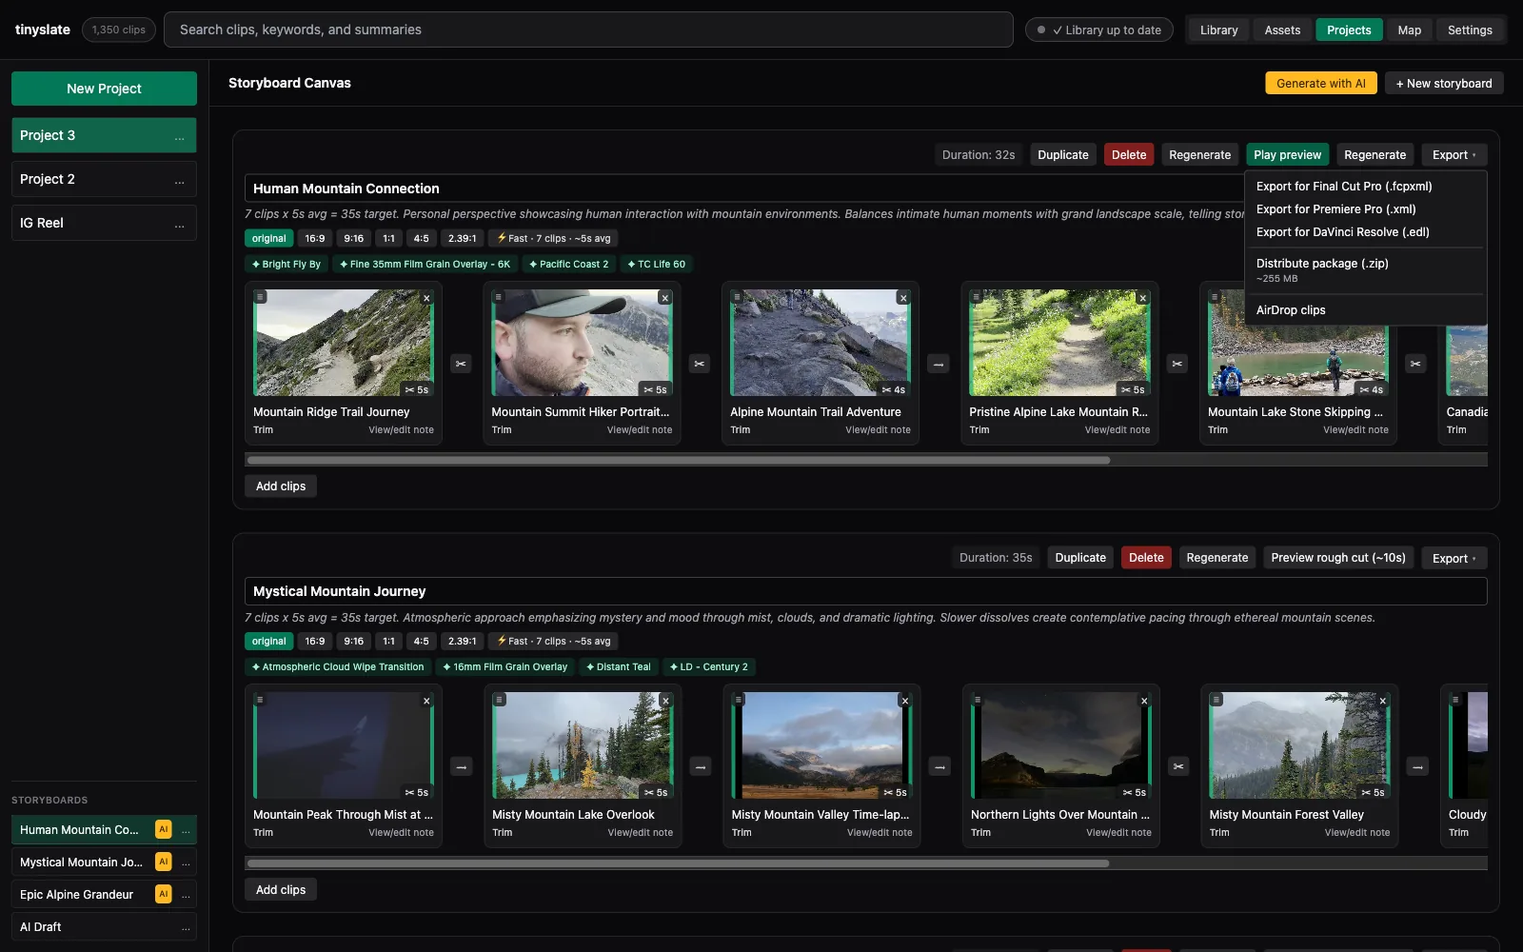Select 1:1 ratio for Human Mountain Connection

tap(388, 238)
